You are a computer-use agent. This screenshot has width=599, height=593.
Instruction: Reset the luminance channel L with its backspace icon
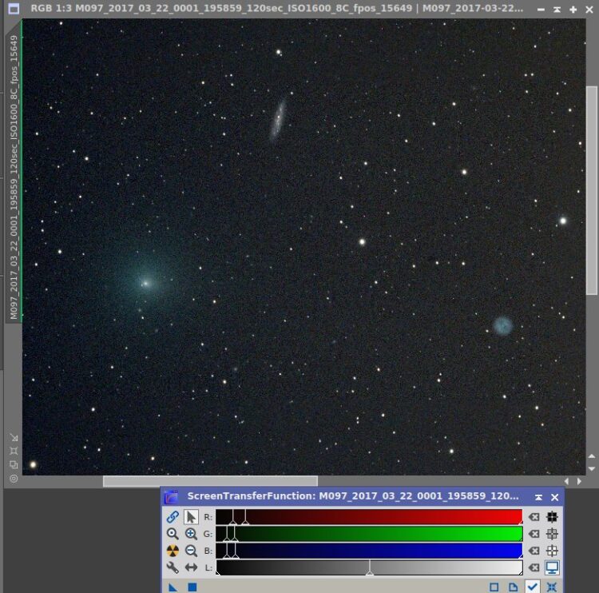[534, 567]
